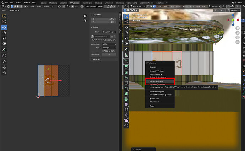The height and width of the screenshot is (151, 245).
Task: Select the Rotate tool in the 3D viewport
Action: [x=126, y=33]
